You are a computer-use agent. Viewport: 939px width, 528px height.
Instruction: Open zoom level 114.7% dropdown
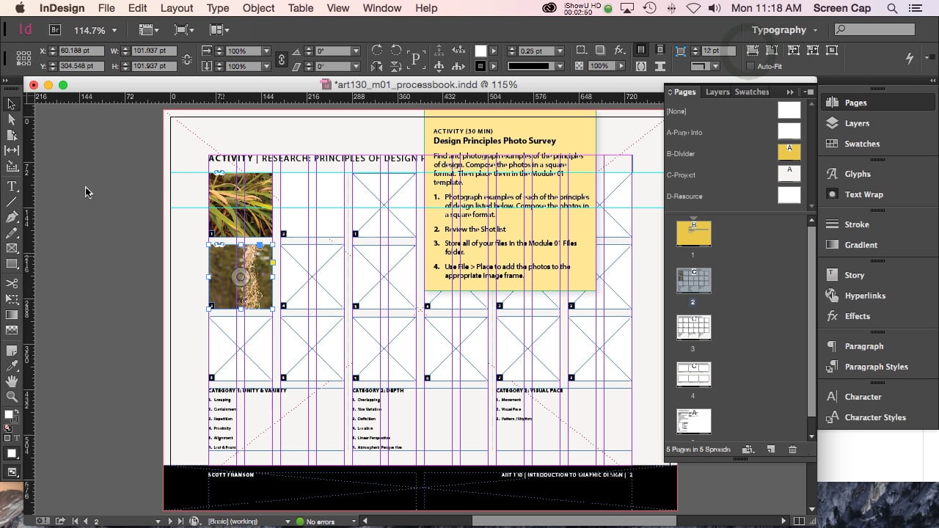114,31
